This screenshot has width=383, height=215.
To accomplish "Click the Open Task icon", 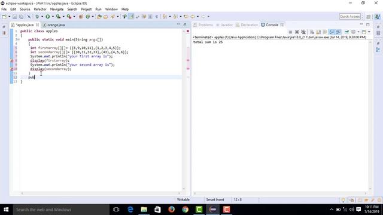I will click(x=105, y=17).
